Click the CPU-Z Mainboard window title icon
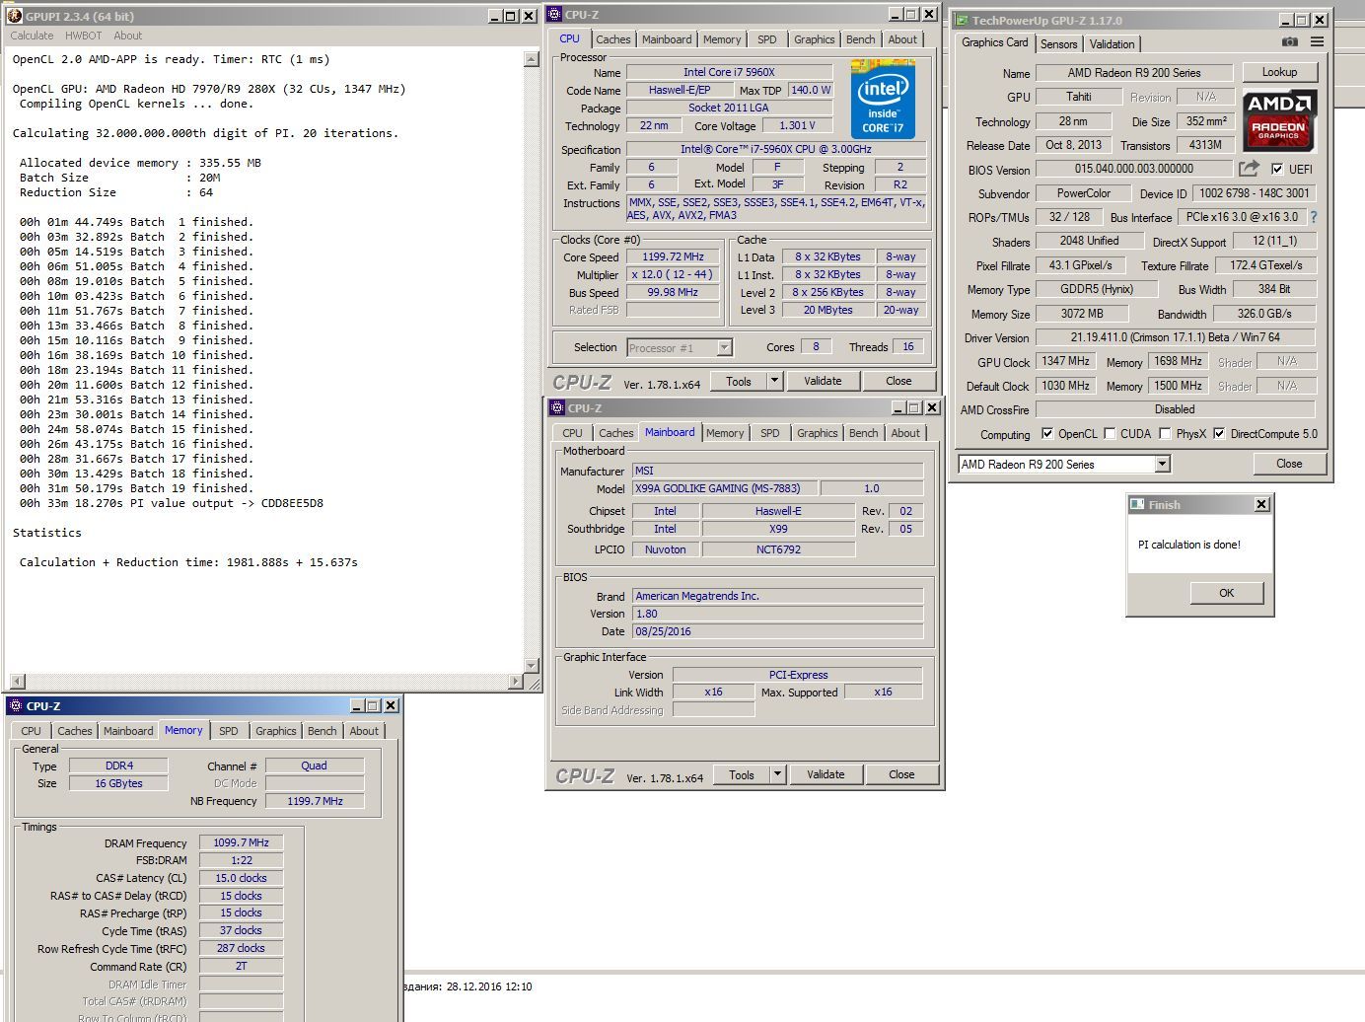The width and height of the screenshot is (1365, 1022). pos(558,408)
